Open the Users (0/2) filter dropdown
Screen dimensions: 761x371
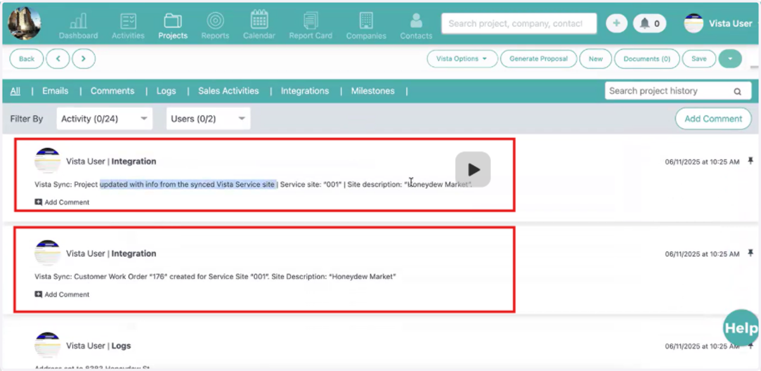pos(208,119)
